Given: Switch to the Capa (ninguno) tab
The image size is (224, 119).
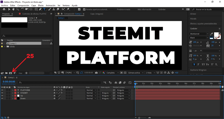Looking at the screenshot, I should tap(97, 14).
